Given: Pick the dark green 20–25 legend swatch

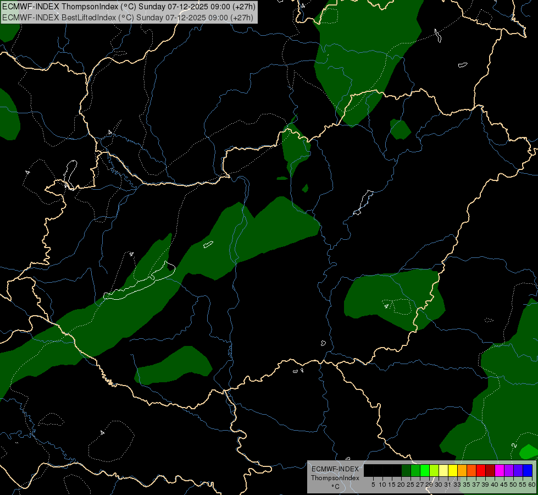Looking at the screenshot, I should tap(406, 470).
